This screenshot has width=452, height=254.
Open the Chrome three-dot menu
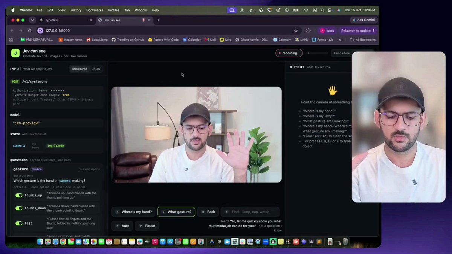pos(374,30)
